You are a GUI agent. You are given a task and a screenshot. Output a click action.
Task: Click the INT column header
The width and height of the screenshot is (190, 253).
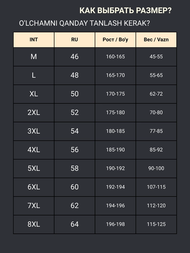click(34, 40)
